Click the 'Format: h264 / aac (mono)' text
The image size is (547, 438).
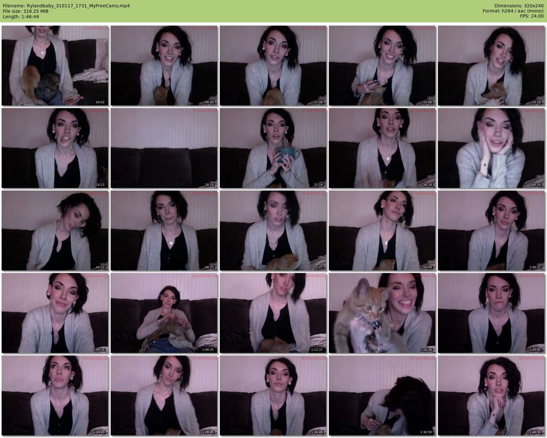pyautogui.click(x=513, y=11)
